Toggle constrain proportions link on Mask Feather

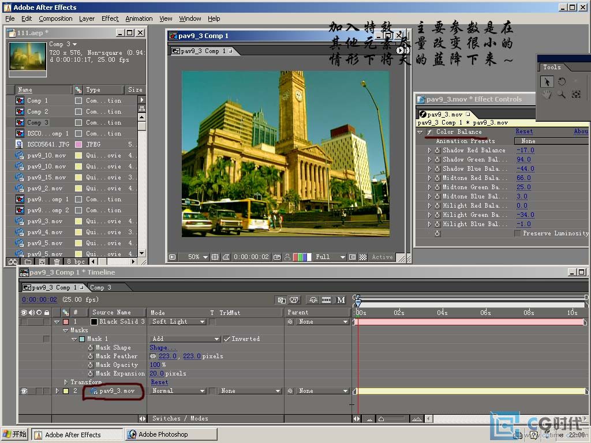(x=152, y=356)
